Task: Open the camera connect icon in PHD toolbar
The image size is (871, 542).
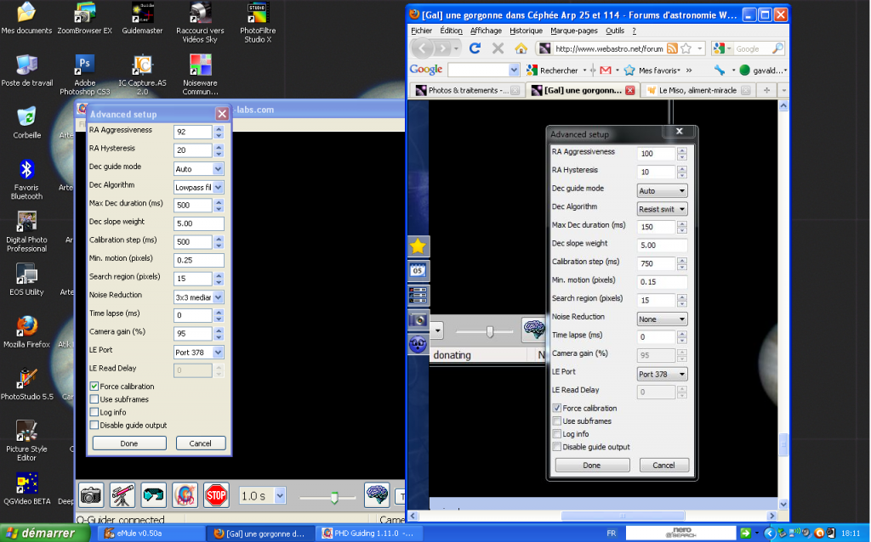Action: click(91, 494)
